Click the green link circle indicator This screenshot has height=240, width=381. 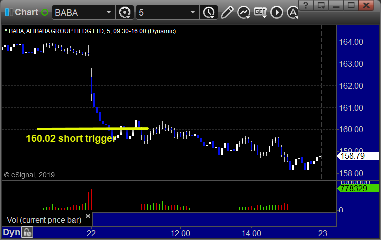click(45, 12)
